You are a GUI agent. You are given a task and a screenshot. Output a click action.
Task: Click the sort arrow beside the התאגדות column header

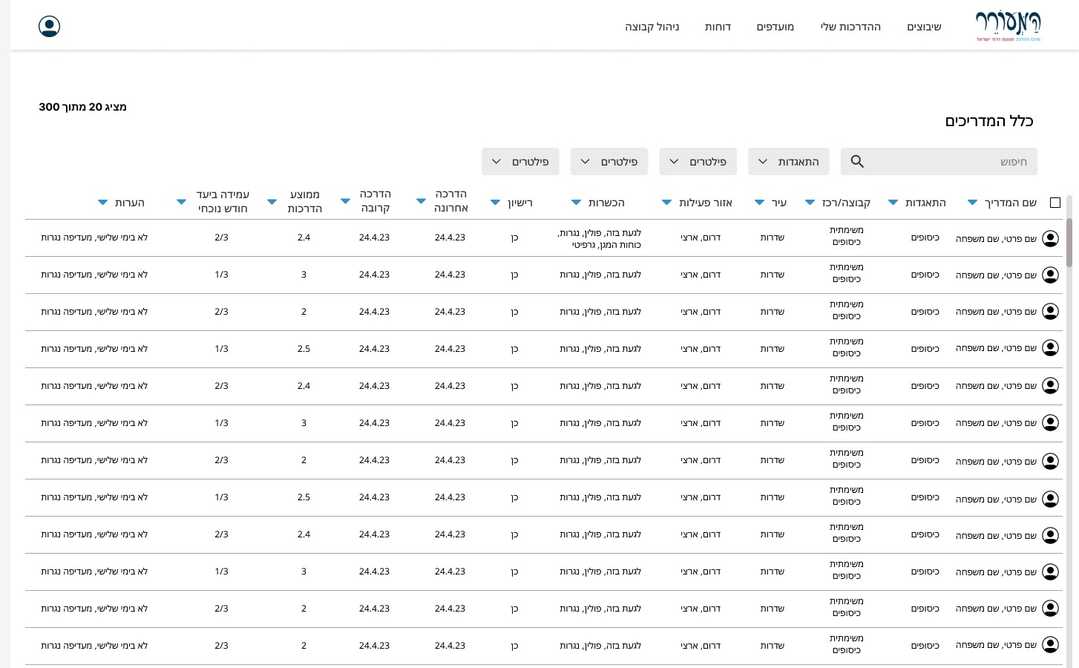point(893,203)
